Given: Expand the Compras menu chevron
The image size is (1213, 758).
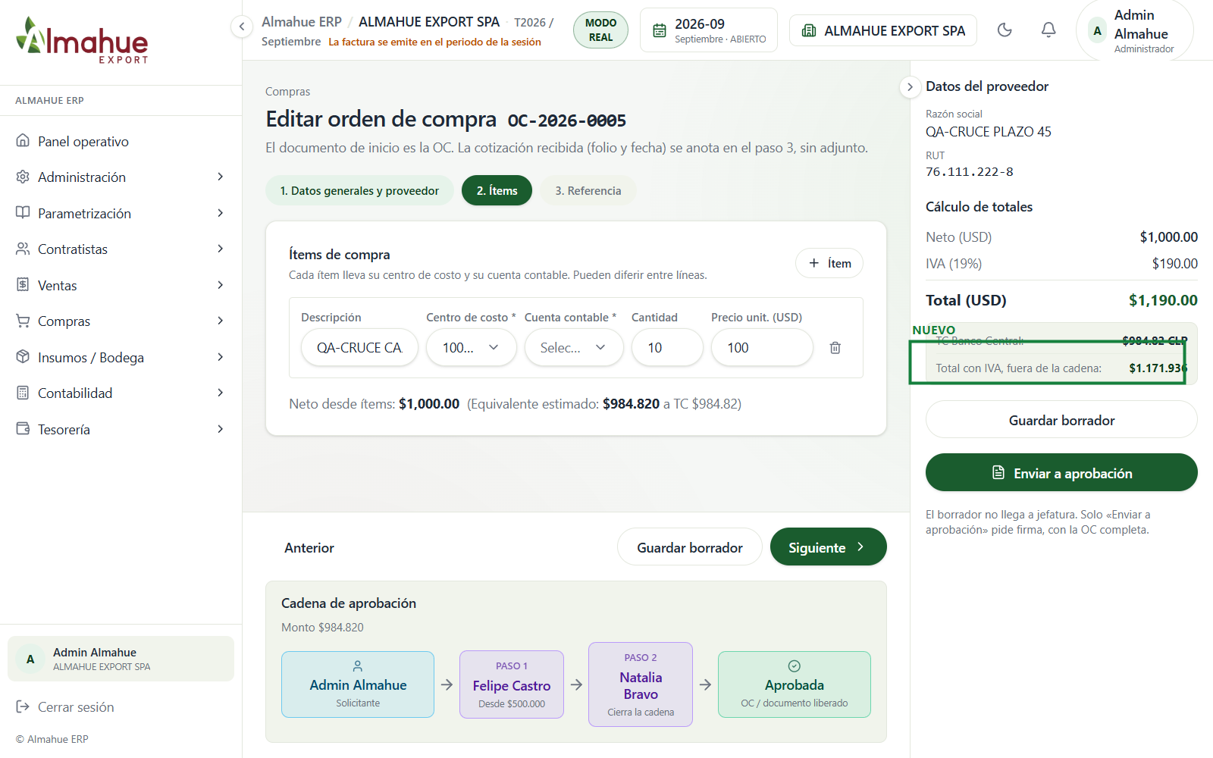Looking at the screenshot, I should 221,321.
